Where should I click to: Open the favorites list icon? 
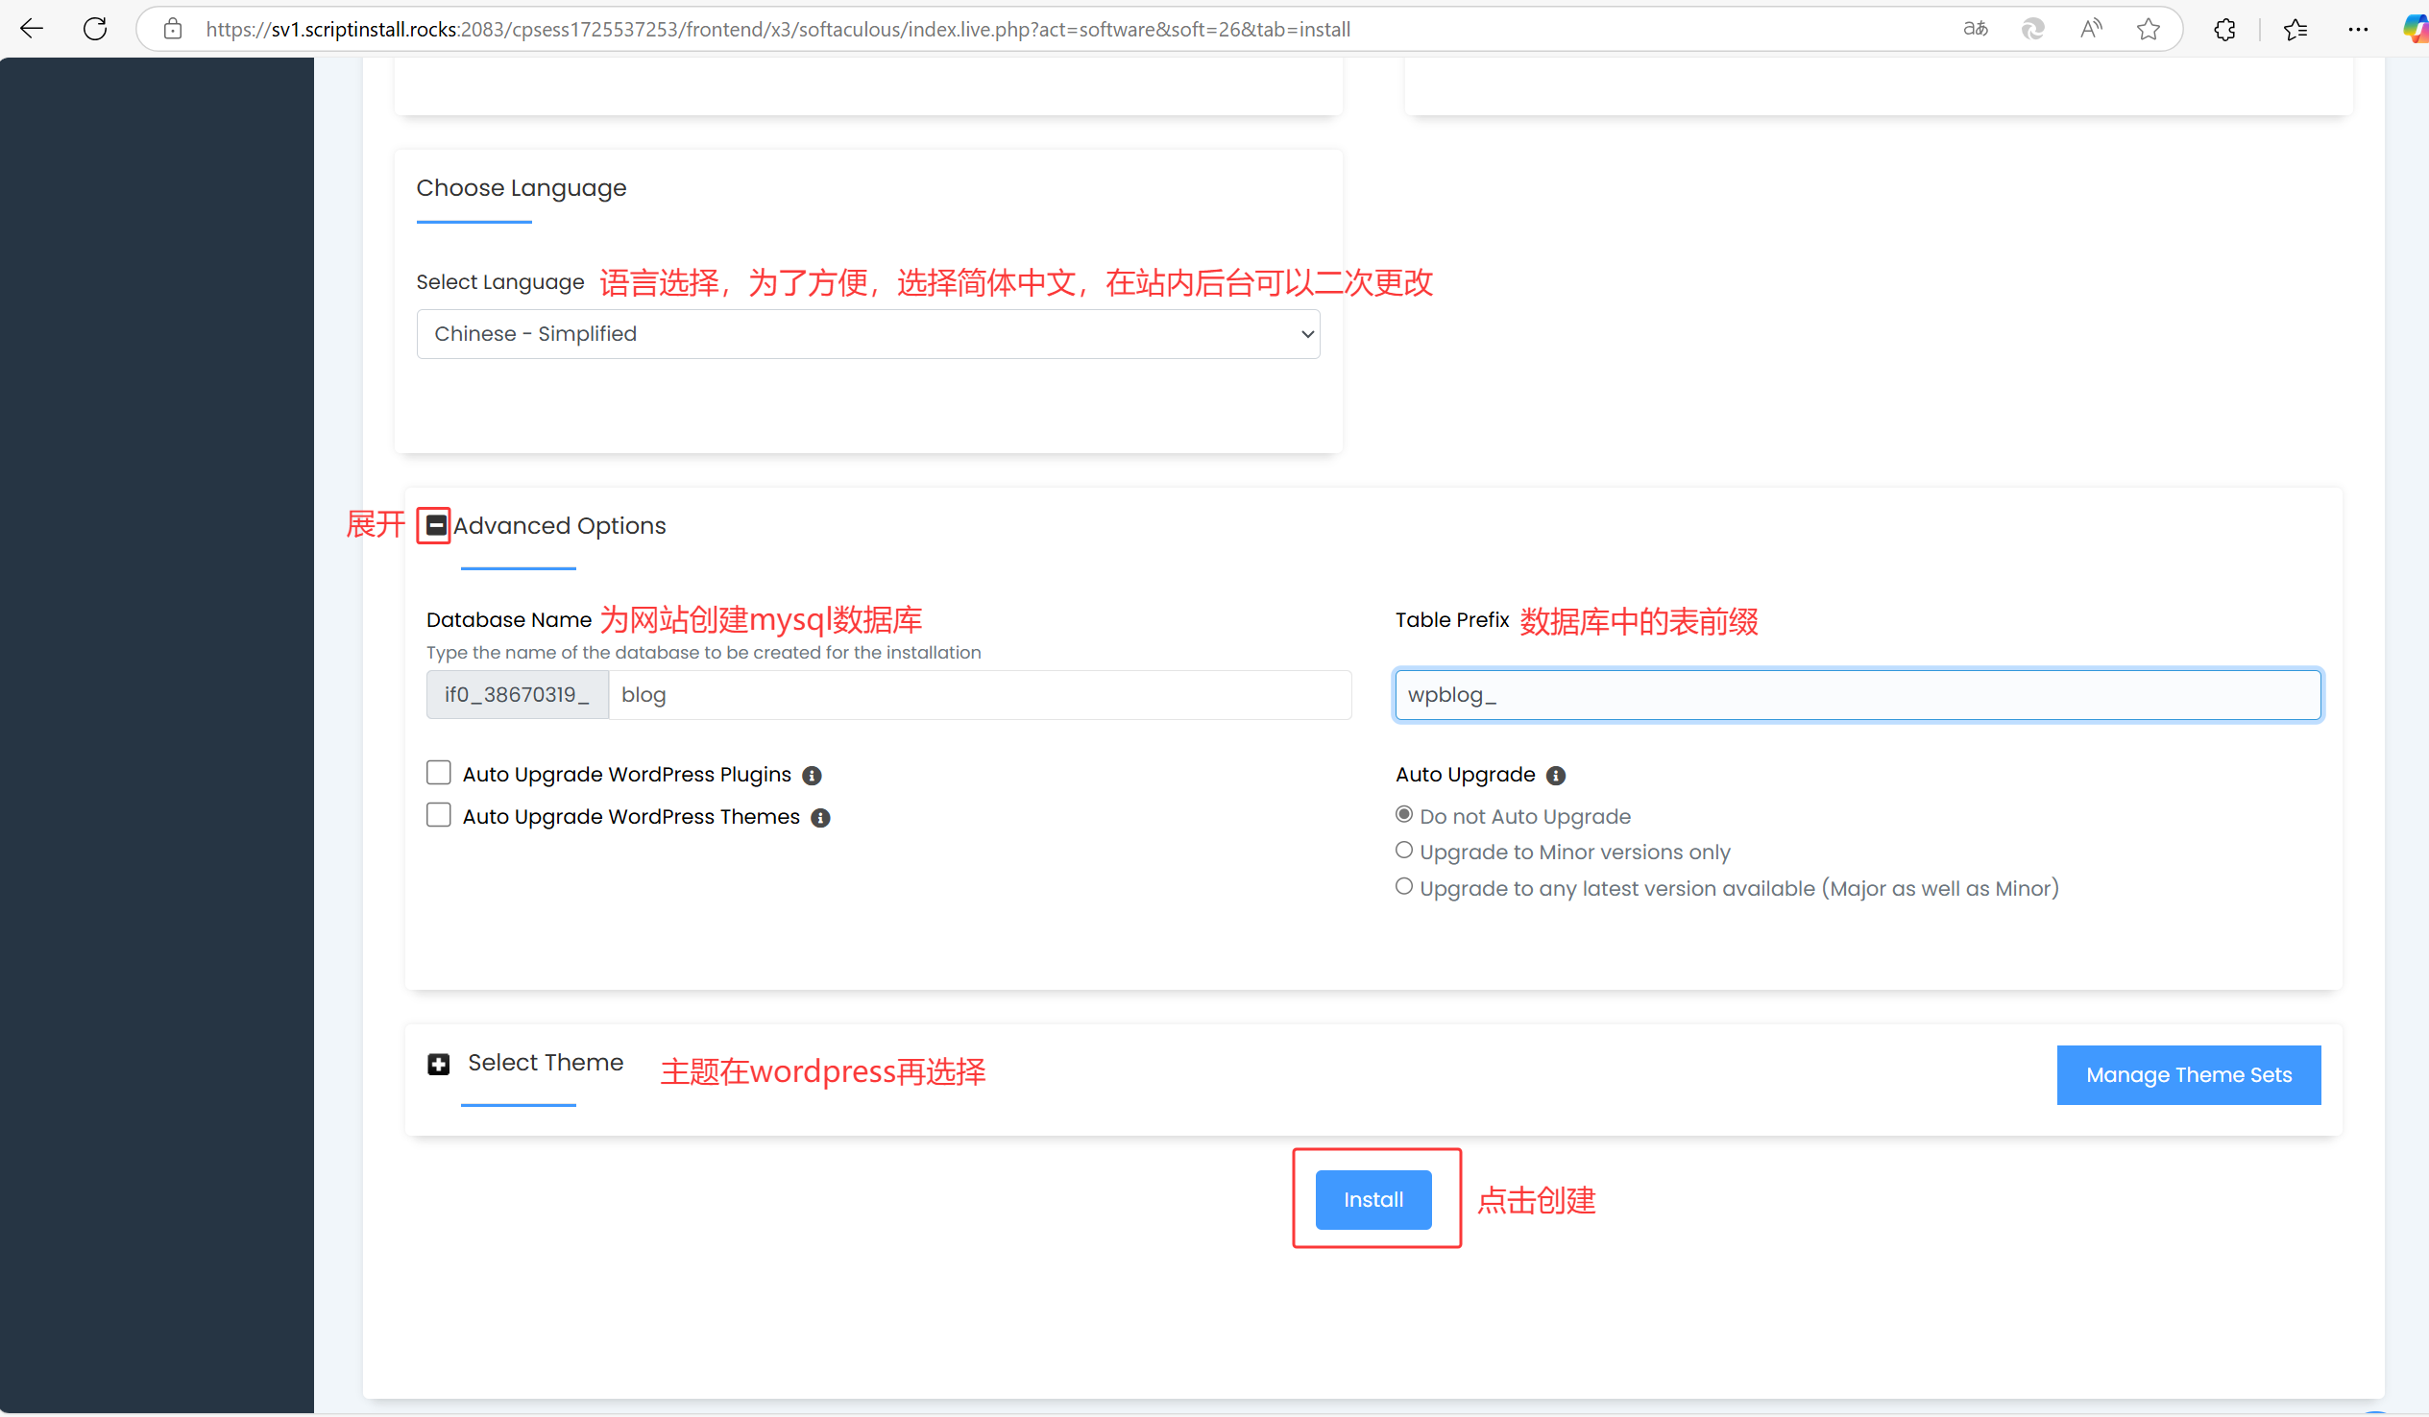coord(2295,29)
